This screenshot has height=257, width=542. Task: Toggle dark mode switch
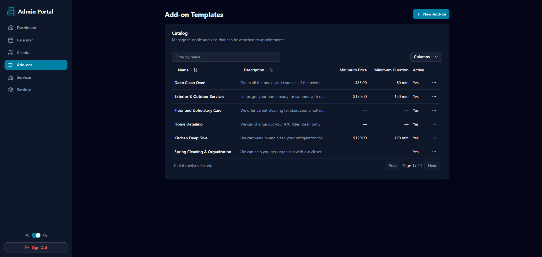(36, 235)
